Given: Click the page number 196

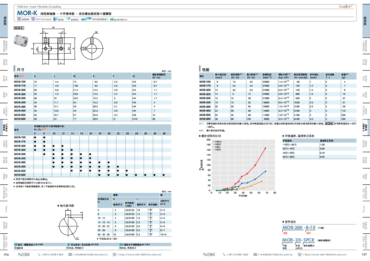Looking at the screenshot, I should pos(6,255).
